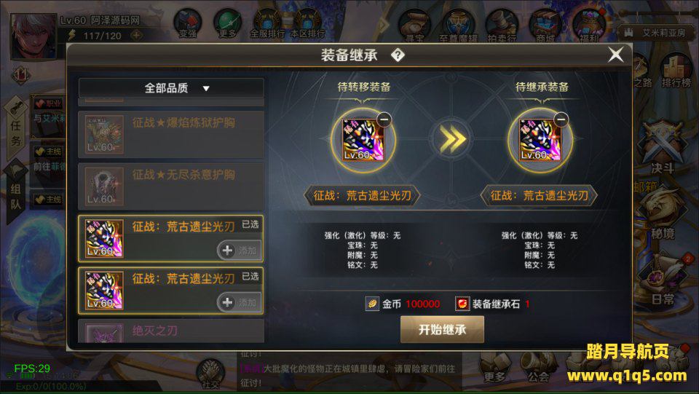Open the 更多 green planet icon
Viewport: 699px width, 394px height.
(x=227, y=23)
